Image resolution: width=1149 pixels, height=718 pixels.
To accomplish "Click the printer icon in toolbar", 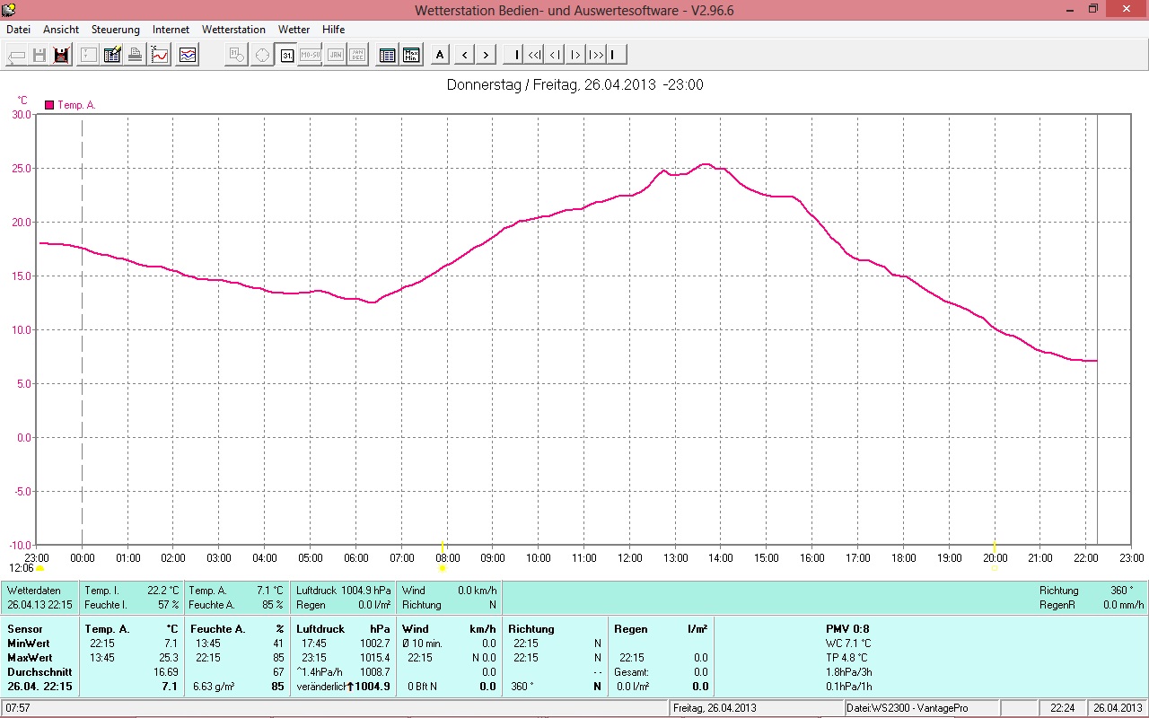I will [x=136, y=55].
